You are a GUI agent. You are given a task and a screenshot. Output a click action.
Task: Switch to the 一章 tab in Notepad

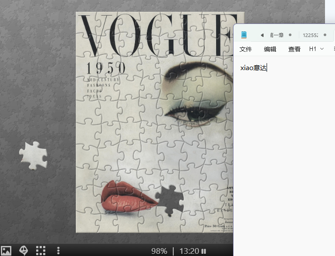[x=277, y=35]
